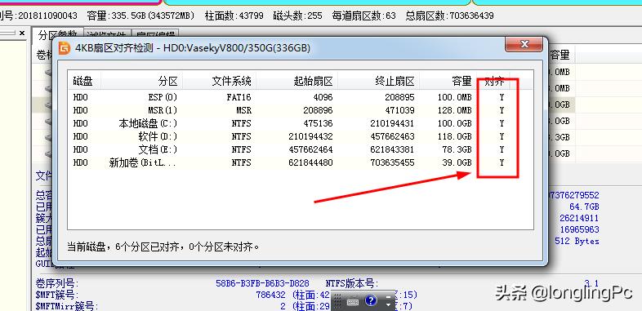Click start sector value 475136
The image size is (642, 311).
click(318, 123)
